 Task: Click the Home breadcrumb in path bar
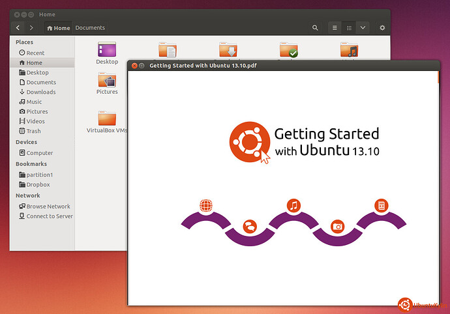58,28
